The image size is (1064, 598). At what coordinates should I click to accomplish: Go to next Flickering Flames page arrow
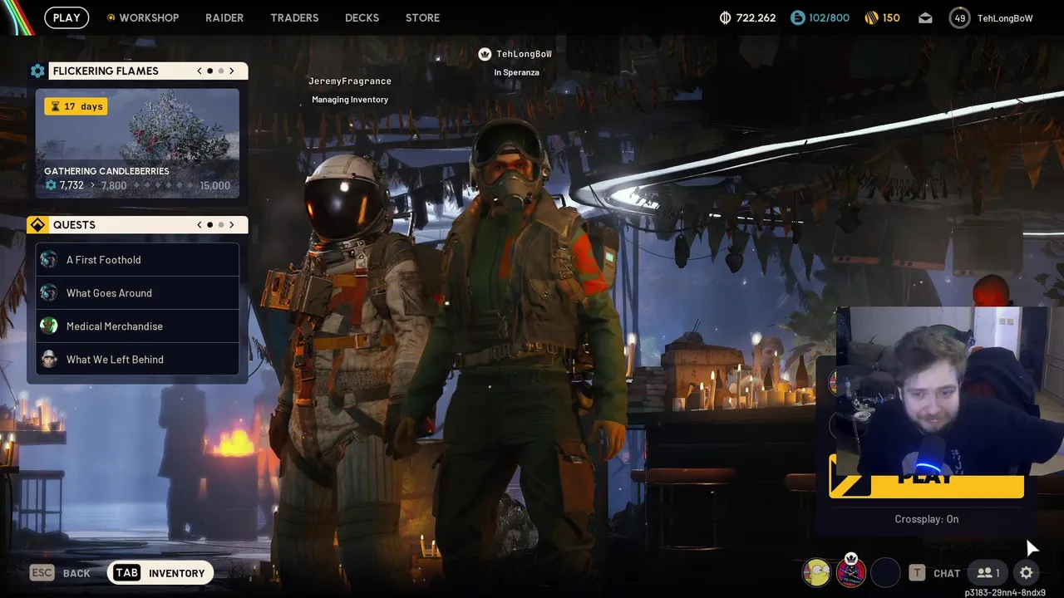point(232,71)
